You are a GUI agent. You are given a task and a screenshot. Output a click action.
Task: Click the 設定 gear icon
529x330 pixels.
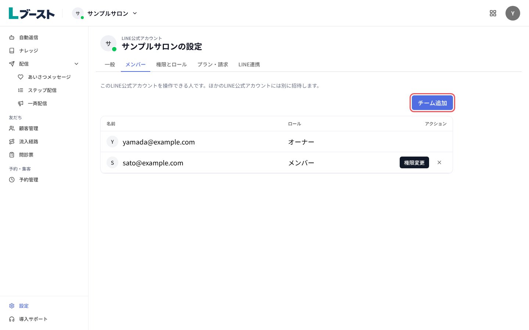click(12, 306)
